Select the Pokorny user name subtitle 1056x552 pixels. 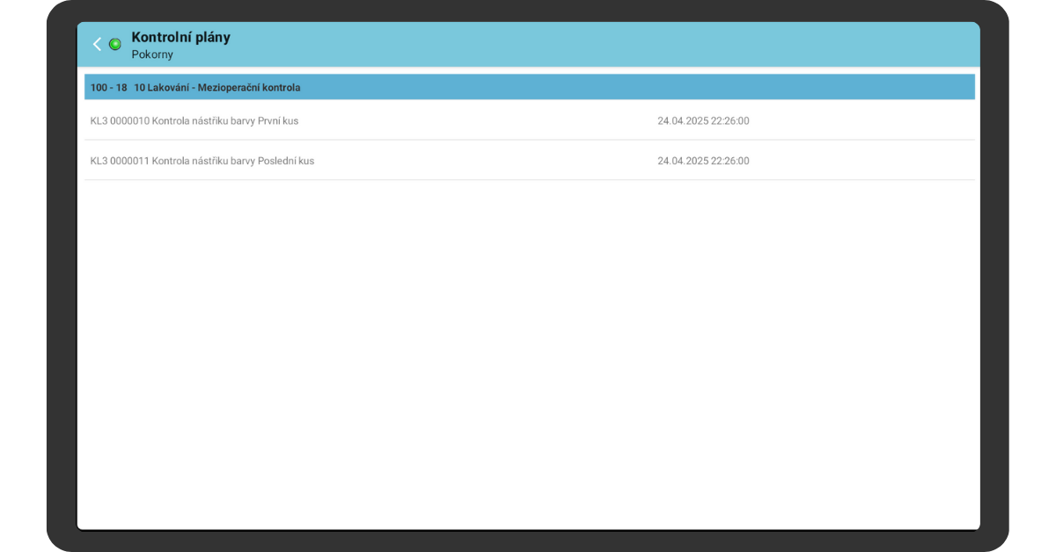point(152,54)
